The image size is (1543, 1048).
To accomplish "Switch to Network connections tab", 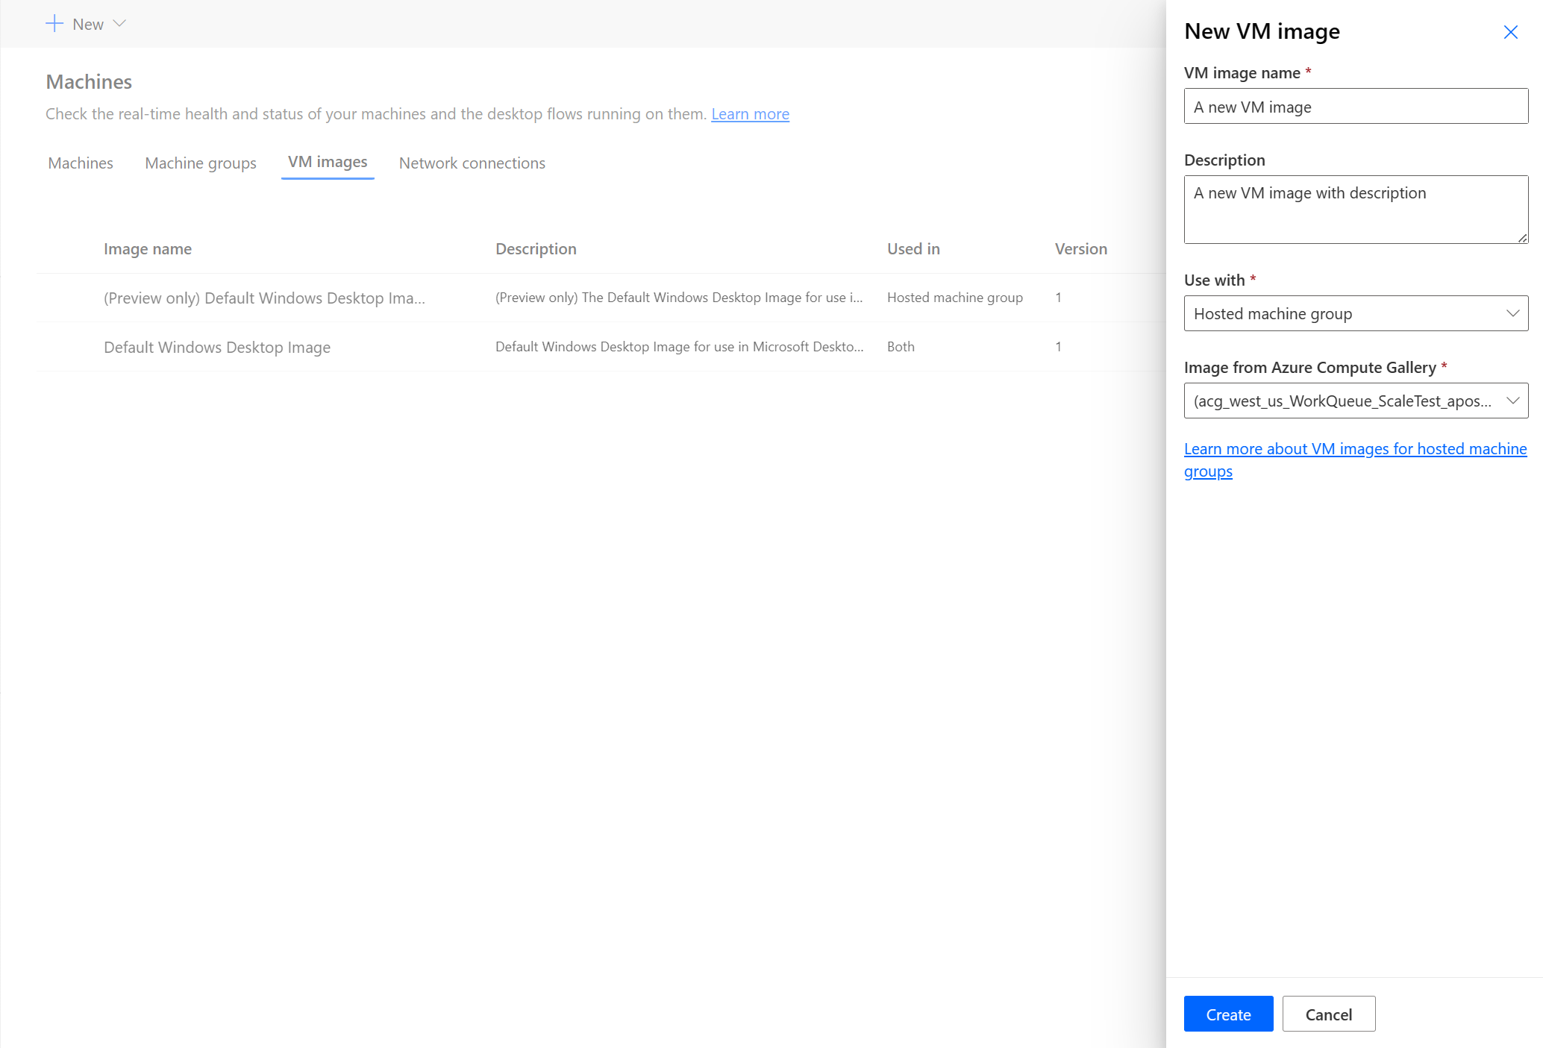I will click(472, 163).
